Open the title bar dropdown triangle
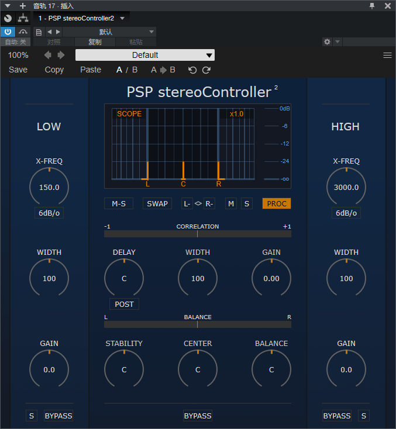This screenshot has width=396, height=429. point(8,6)
